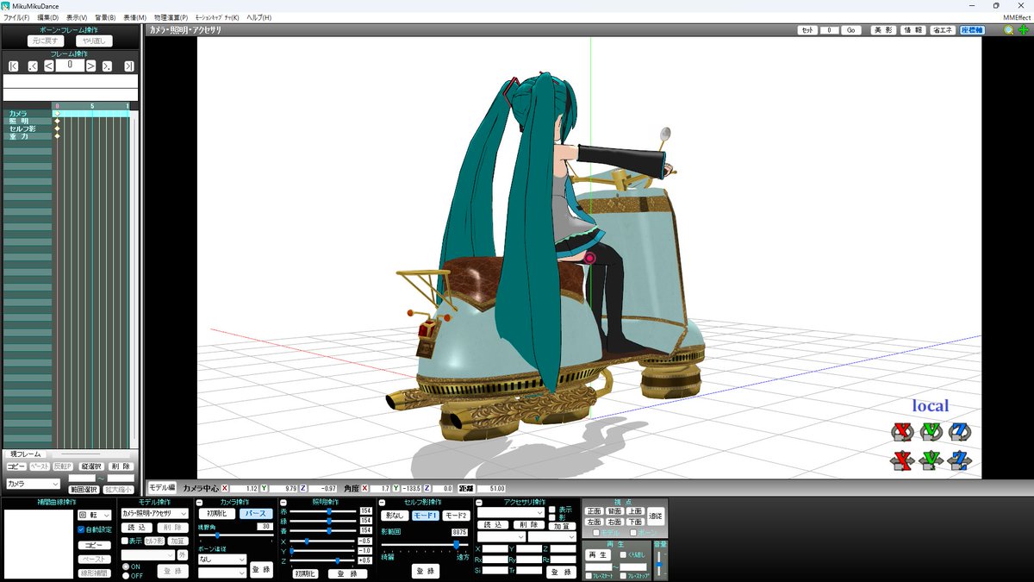Toggle the パース perspective button
Image resolution: width=1034 pixels, height=582 pixels.
(256, 514)
